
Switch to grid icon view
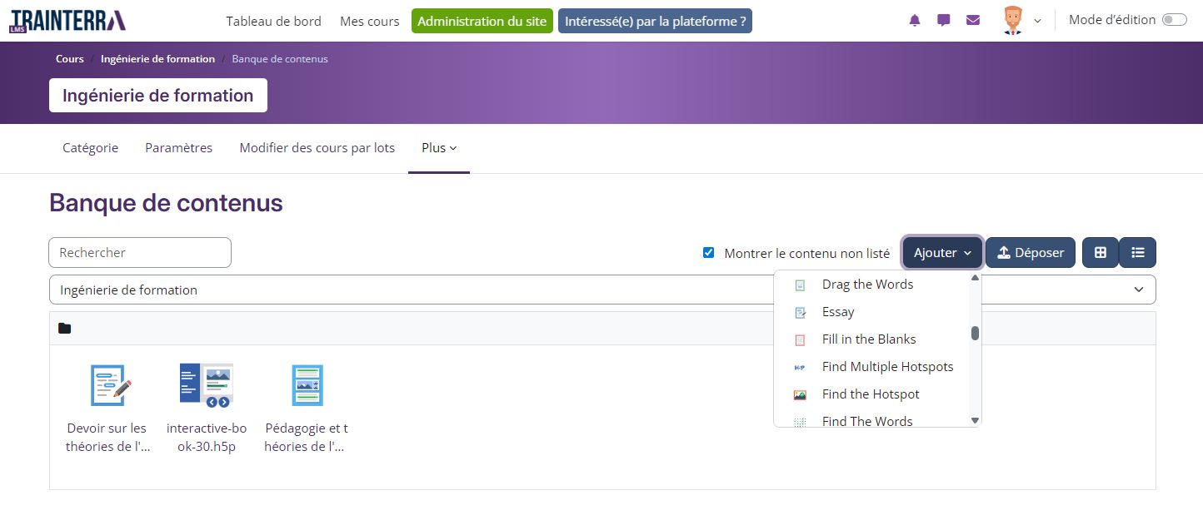click(1100, 253)
